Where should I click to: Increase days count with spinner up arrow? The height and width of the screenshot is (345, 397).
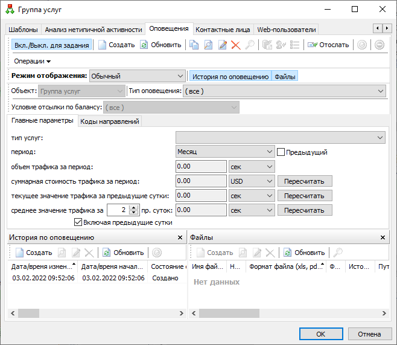(x=134, y=208)
